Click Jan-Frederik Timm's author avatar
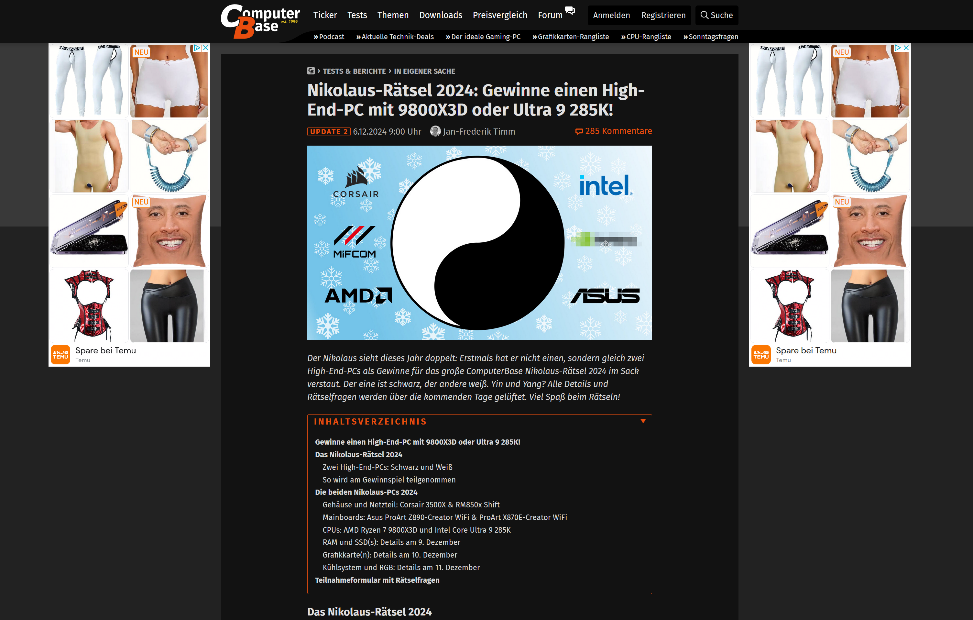 pyautogui.click(x=435, y=131)
